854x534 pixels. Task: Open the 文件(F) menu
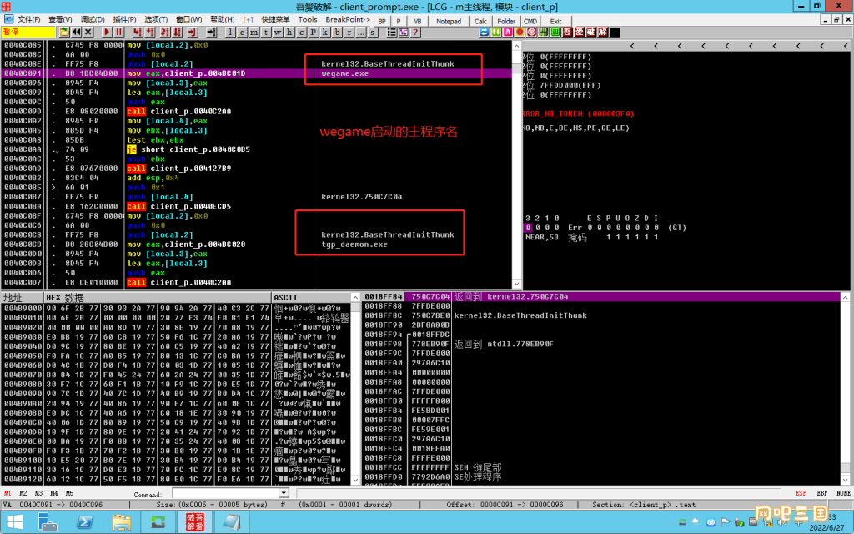[x=29, y=20]
